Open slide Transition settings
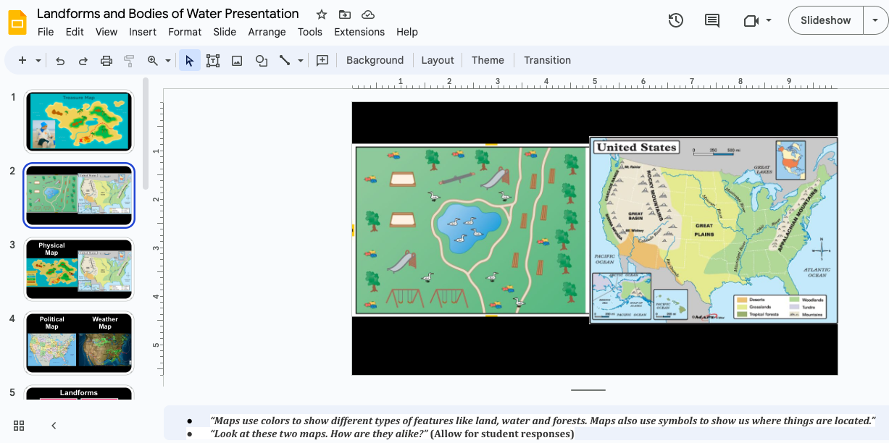889x443 pixels. coord(547,60)
